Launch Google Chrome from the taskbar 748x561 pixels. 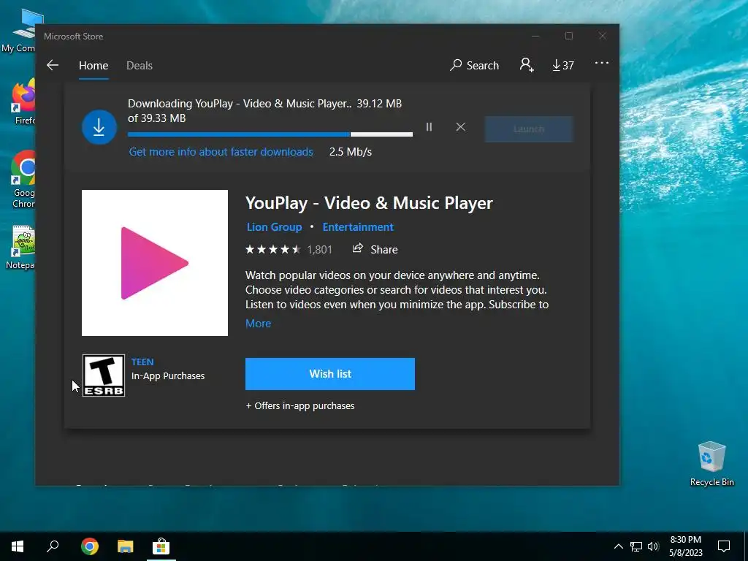click(x=90, y=546)
